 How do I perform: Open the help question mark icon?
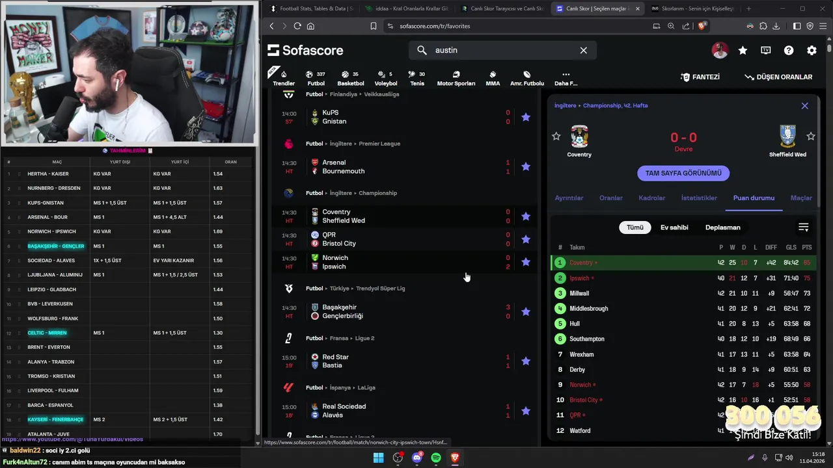point(789,50)
